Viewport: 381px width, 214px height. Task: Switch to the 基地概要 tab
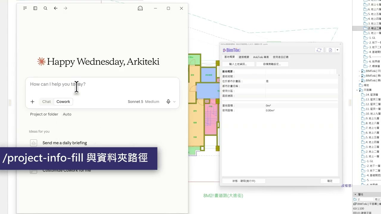(x=229, y=57)
